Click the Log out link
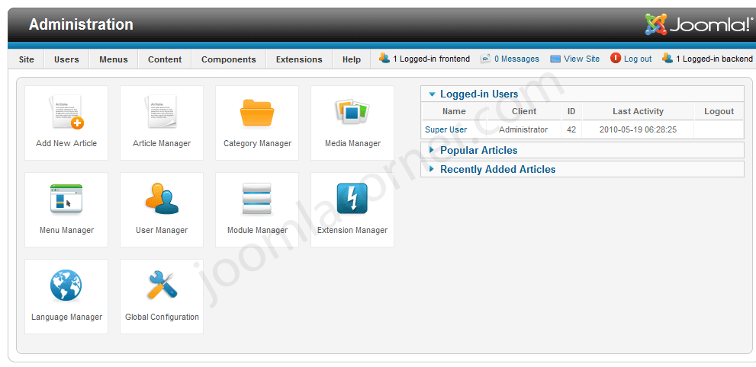 [x=637, y=59]
